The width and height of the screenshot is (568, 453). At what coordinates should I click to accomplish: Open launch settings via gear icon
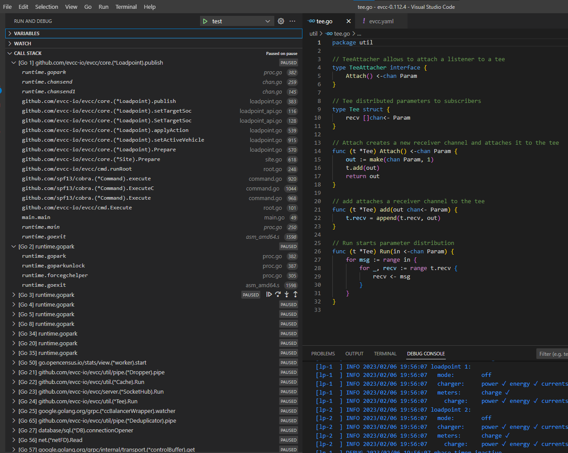[x=281, y=21]
